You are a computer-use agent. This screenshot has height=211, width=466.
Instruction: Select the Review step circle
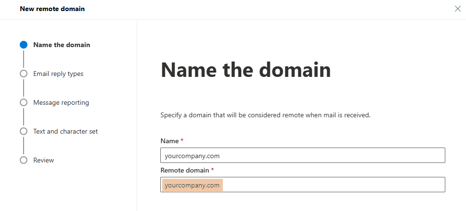click(x=24, y=160)
